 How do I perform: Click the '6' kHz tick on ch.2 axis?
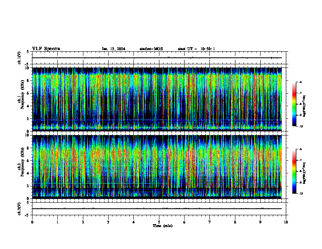pos(28,161)
